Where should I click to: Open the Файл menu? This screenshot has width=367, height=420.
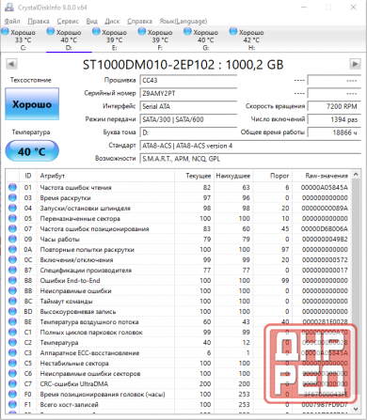pos(12,22)
